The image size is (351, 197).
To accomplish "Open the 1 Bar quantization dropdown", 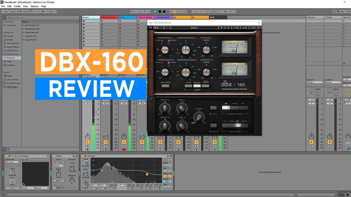I will click(53, 11).
